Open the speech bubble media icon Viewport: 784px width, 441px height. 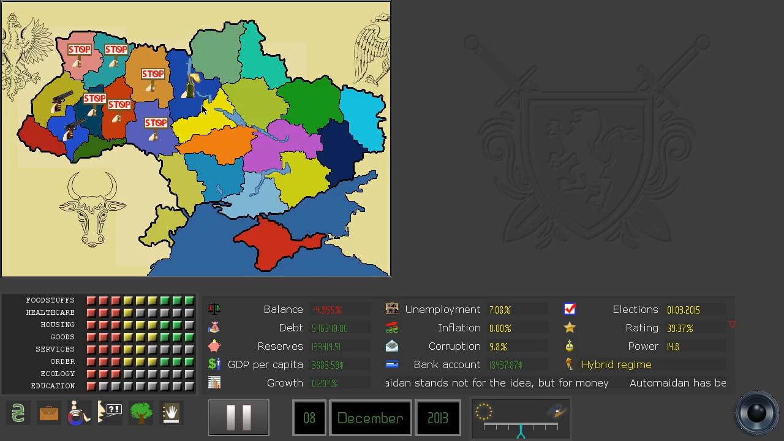tap(110, 413)
